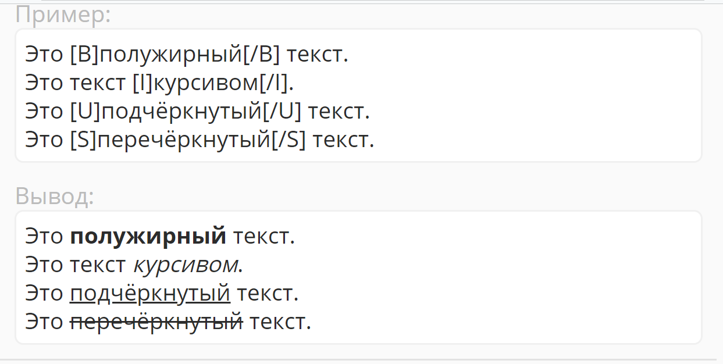Screen dimensions: 723x364
Task: Click "курсивом" between the I tags
Action: 204,83
